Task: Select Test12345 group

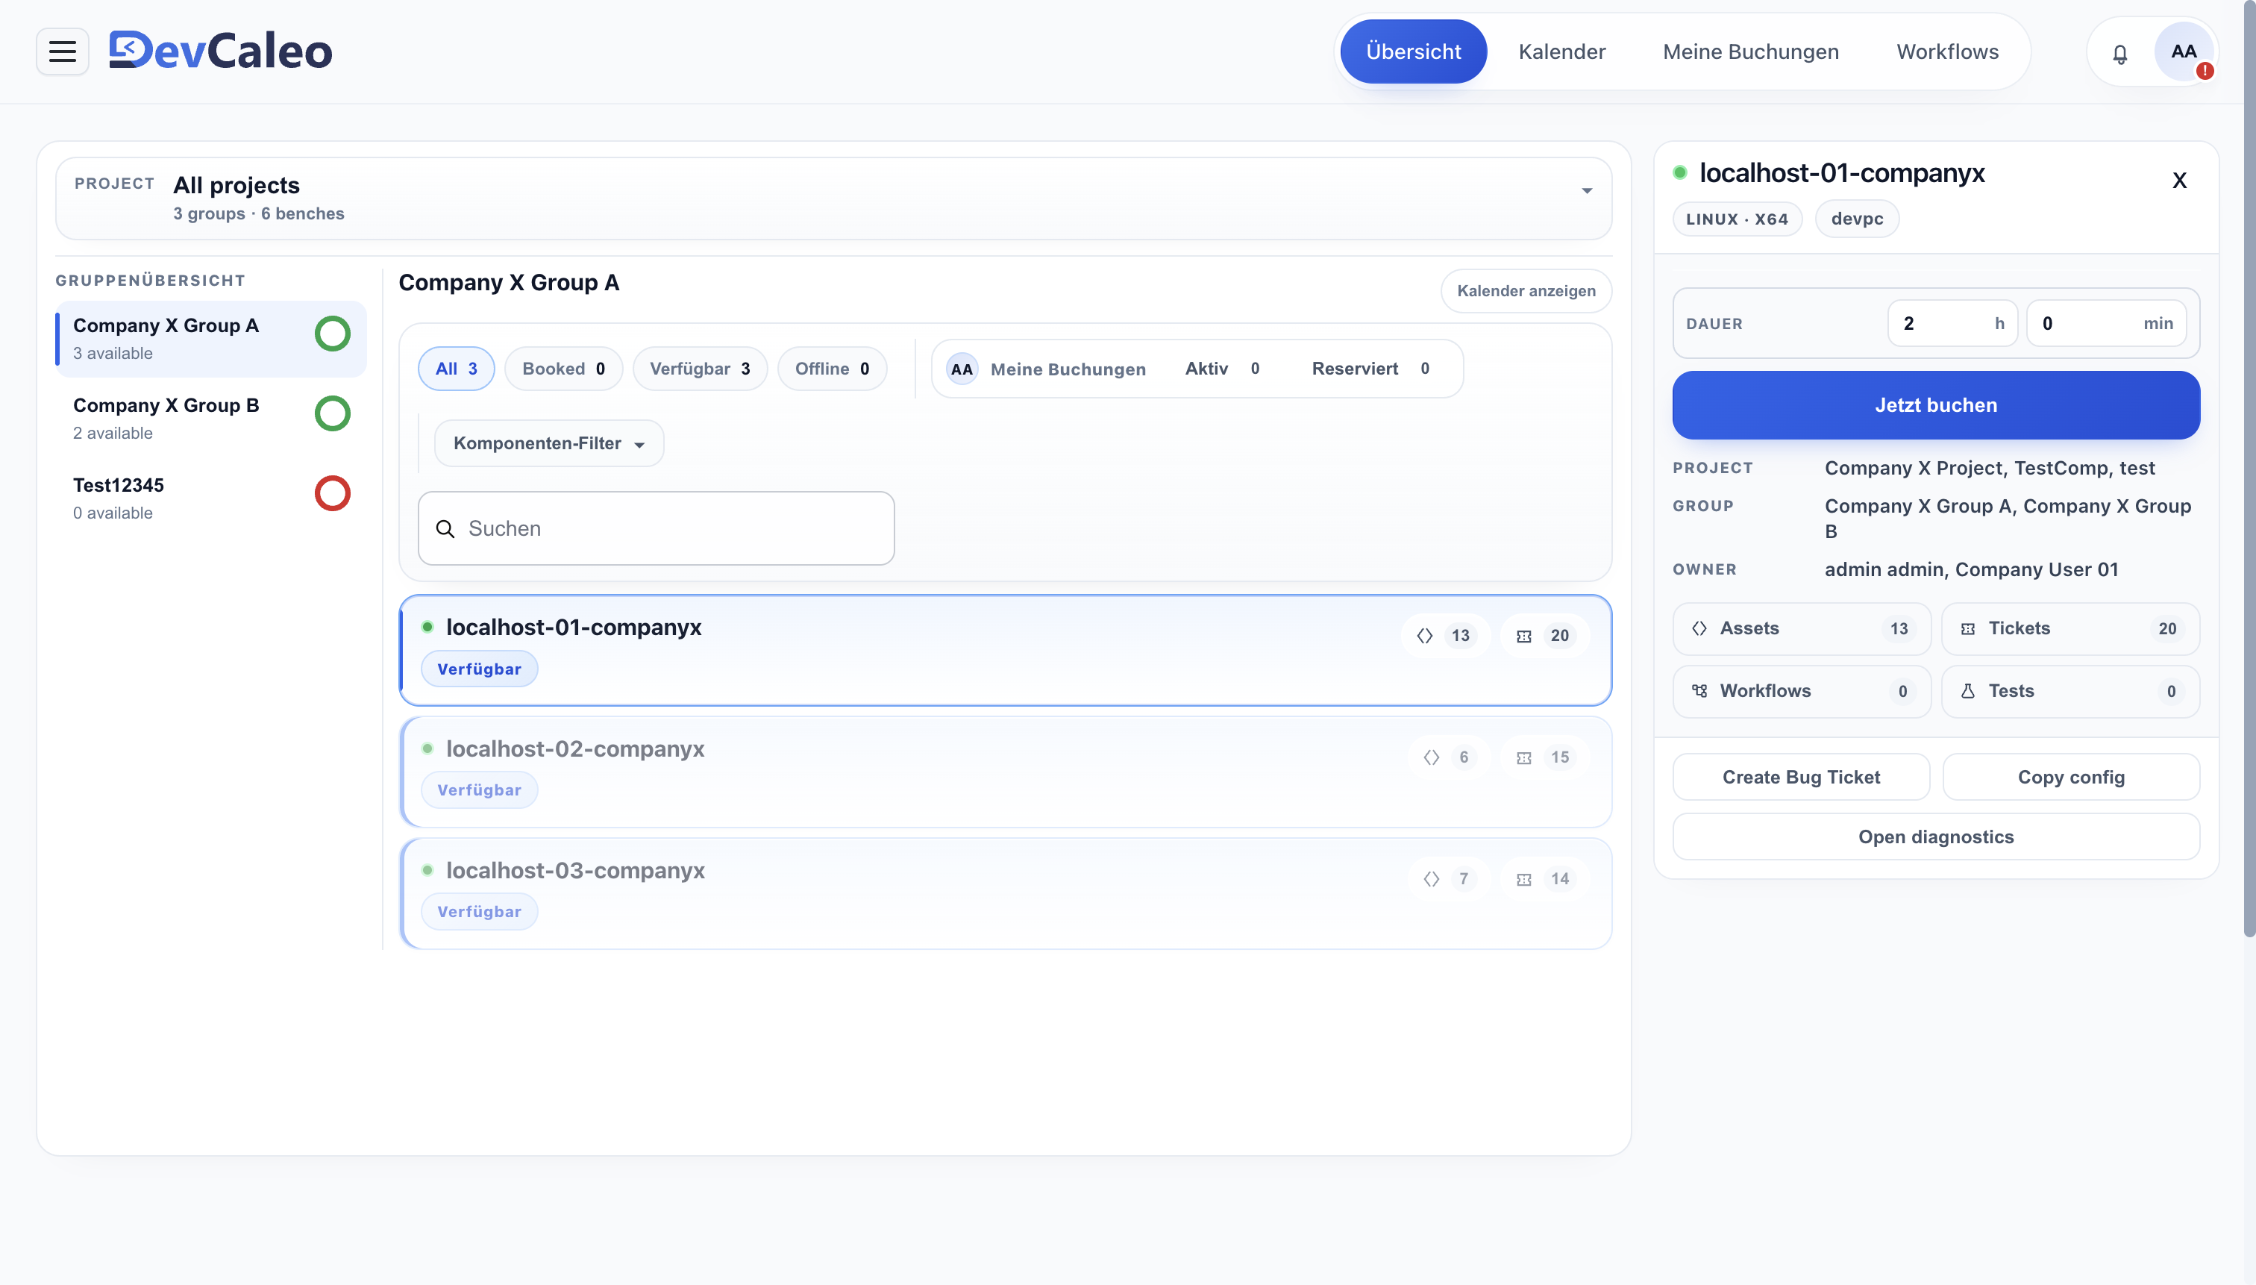Action: (211, 498)
